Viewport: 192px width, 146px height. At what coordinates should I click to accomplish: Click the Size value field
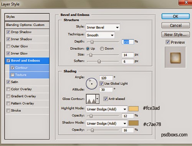tap(128, 55)
